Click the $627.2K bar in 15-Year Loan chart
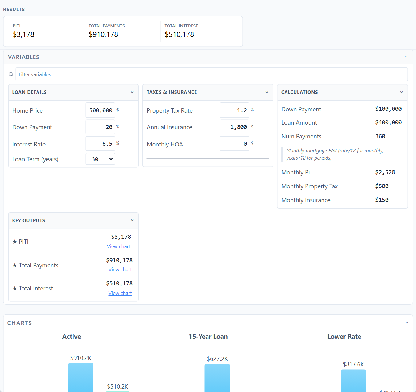This screenshot has height=392, width=416. pyautogui.click(x=217, y=378)
